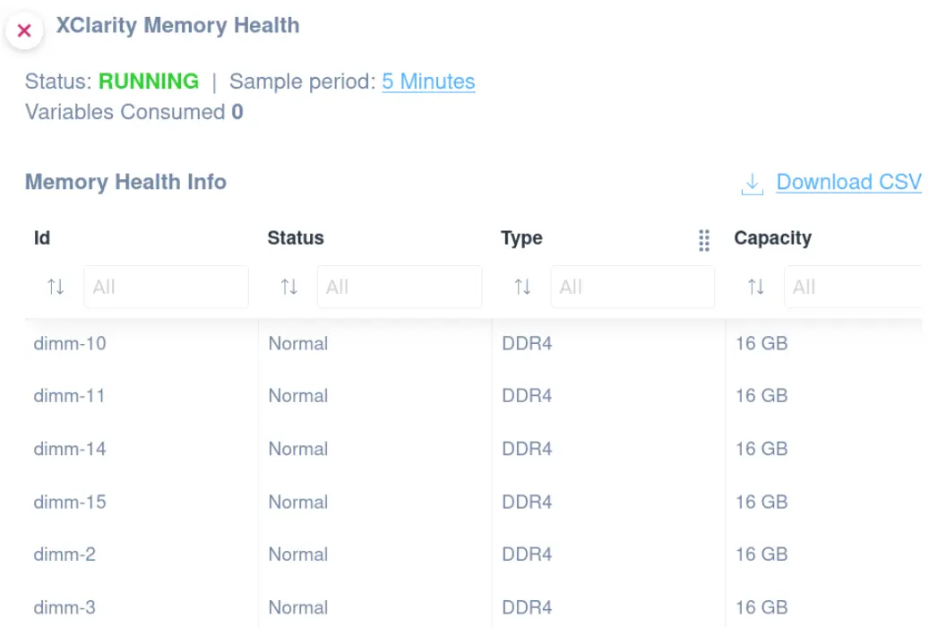Image resolution: width=929 pixels, height=627 pixels.
Task: Click the Download CSV link
Action: click(849, 182)
